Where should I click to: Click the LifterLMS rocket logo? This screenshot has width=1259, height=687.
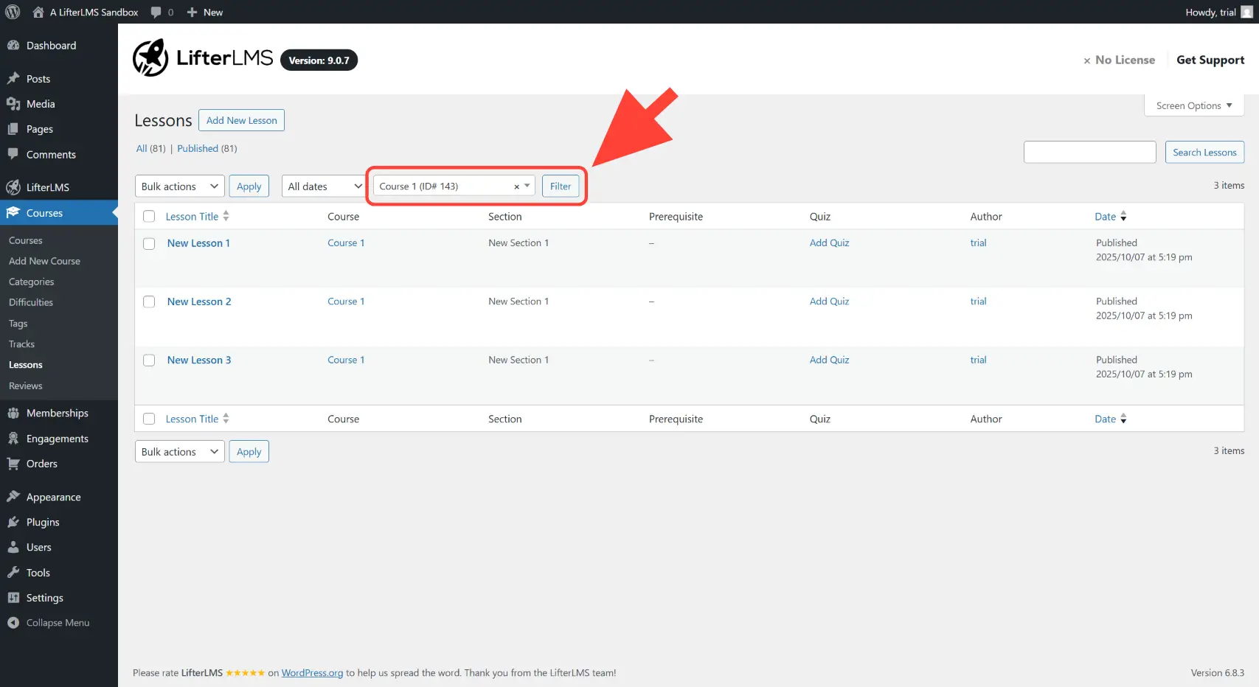(x=150, y=58)
